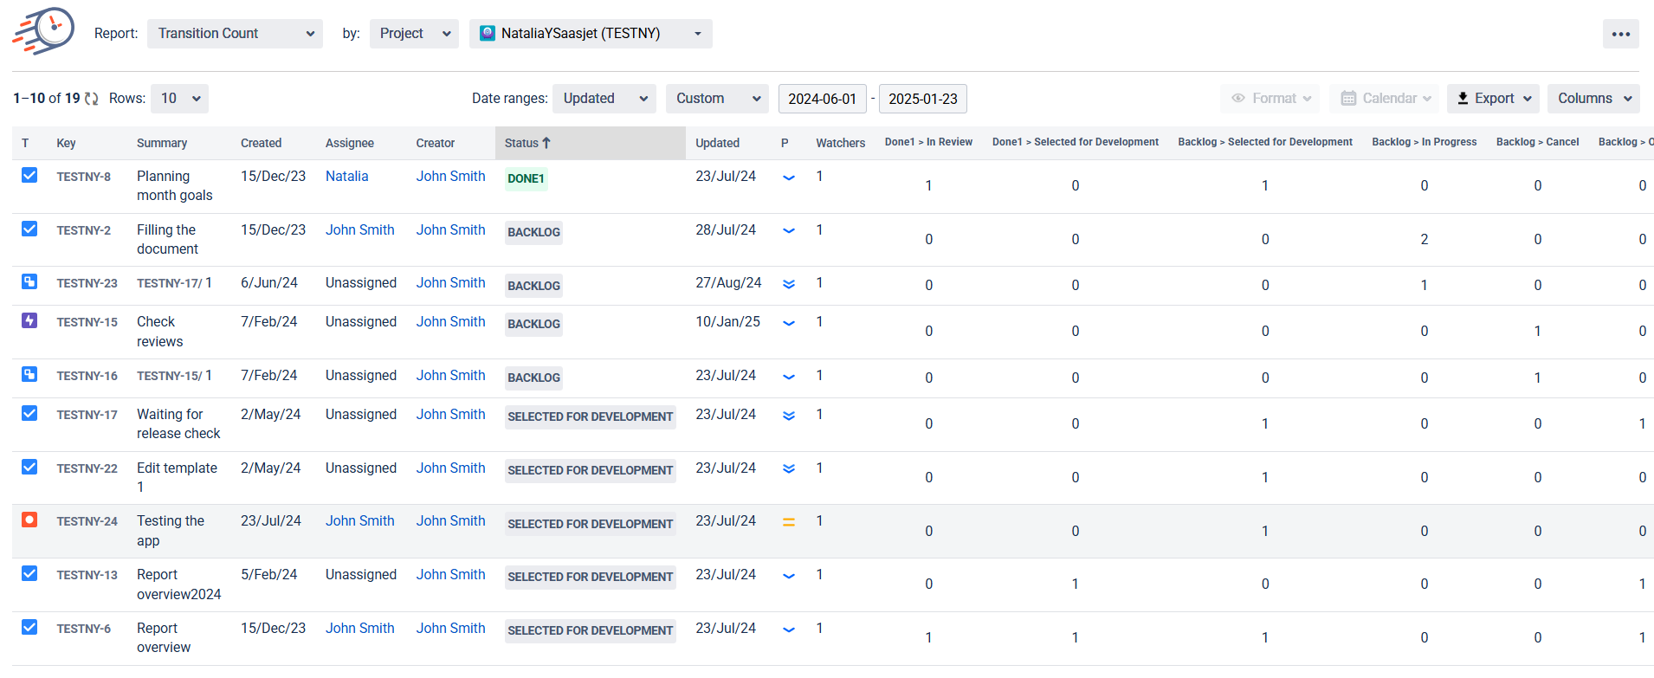This screenshot has height=678, width=1654.
Task: Click the epic type icon for TESTNY-15
Action: click(29, 320)
